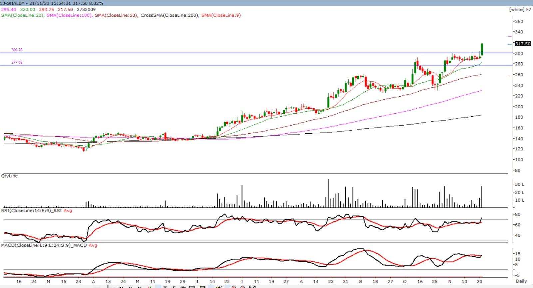Select the CrossSMA(CloseLine:200) legend entry
Image resolution: width=533 pixels, height=288 pixels.
(169, 15)
